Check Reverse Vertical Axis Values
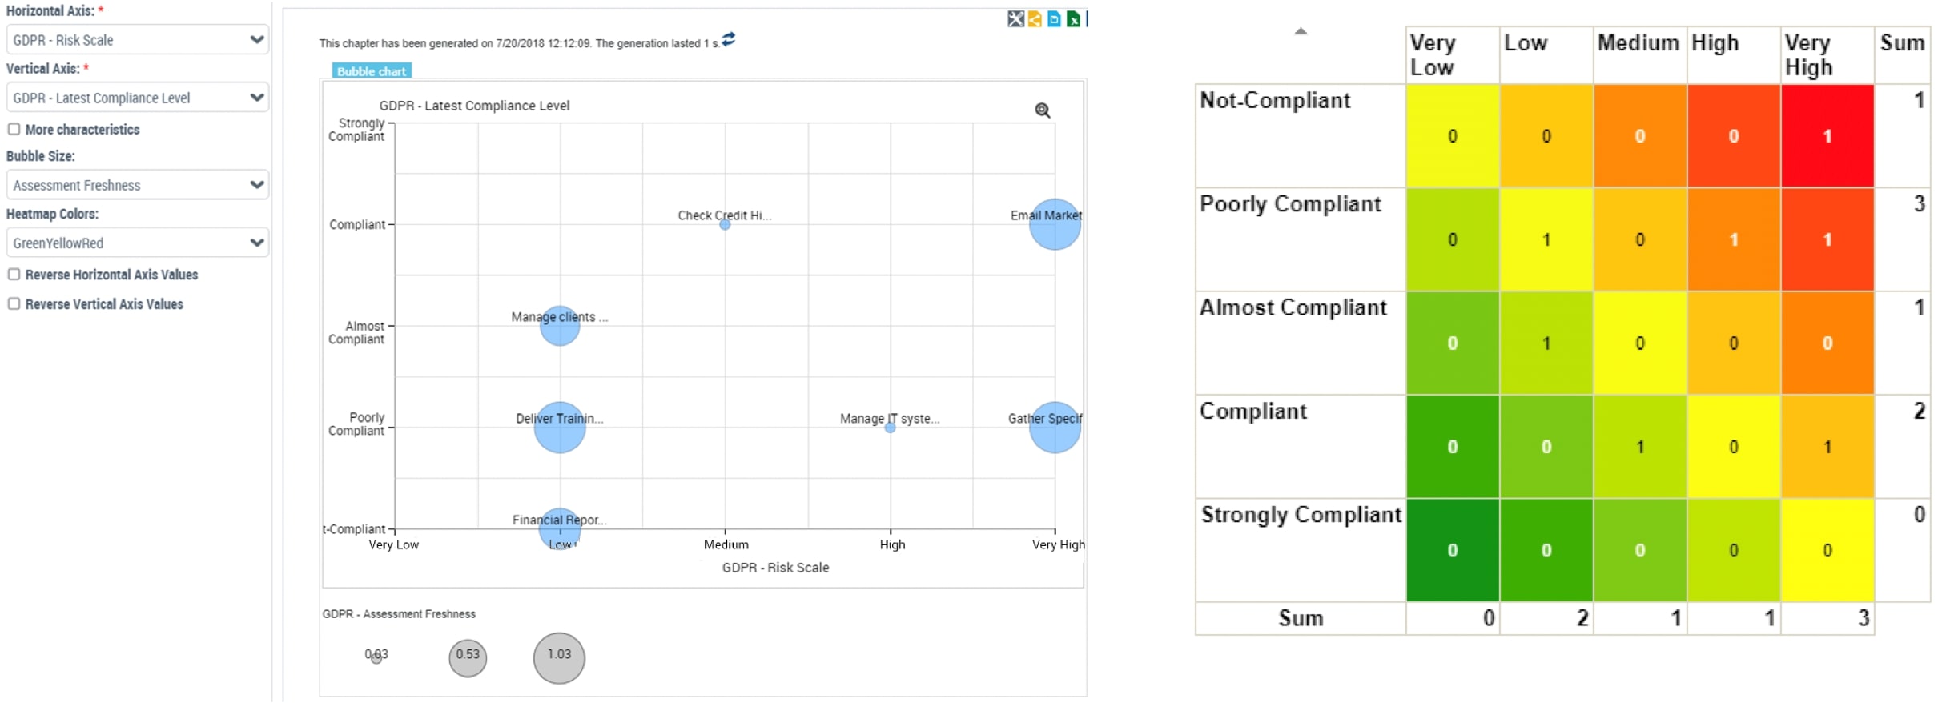Viewport: 1938px width, 703px height. (x=14, y=304)
